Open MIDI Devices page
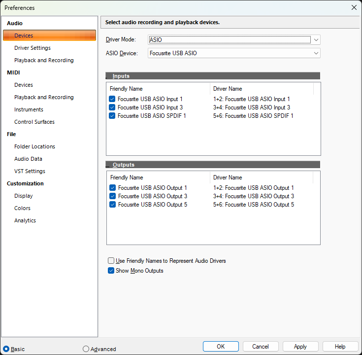362x355 pixels. coord(24,85)
